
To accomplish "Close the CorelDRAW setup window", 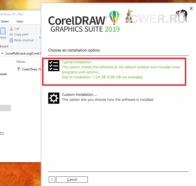I will 191,8.
